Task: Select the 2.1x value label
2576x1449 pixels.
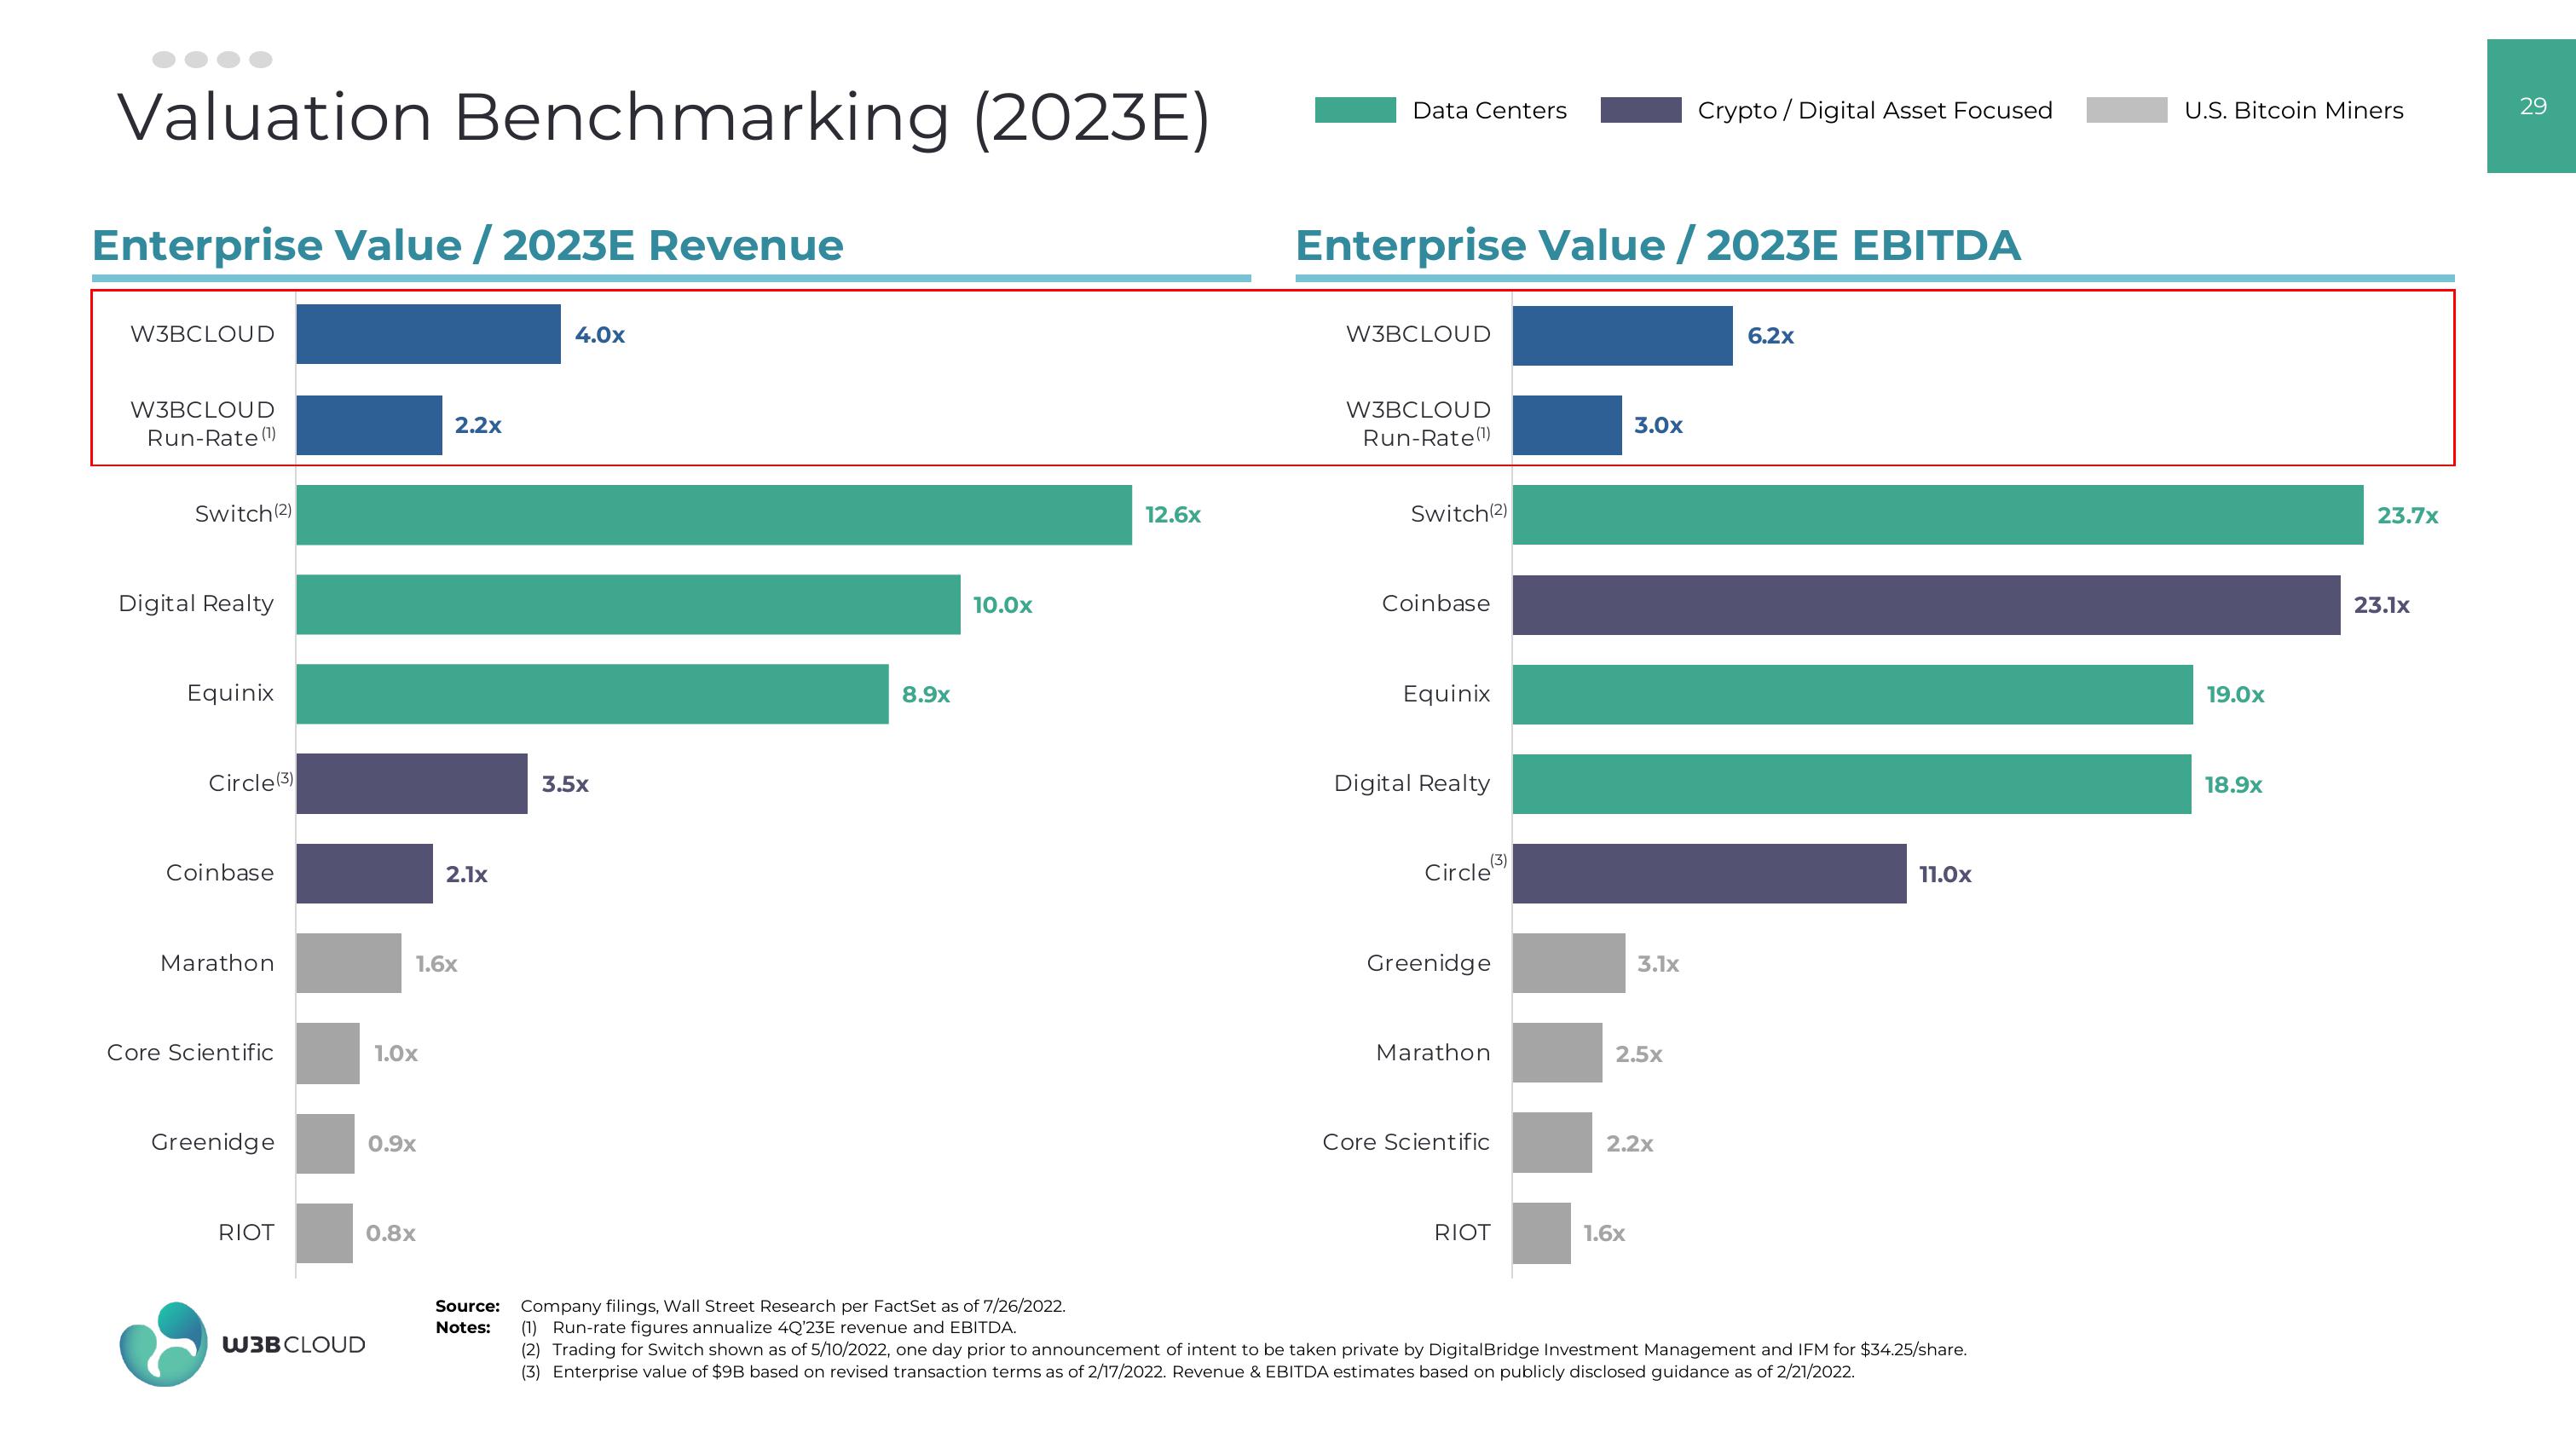Action: pos(466,874)
